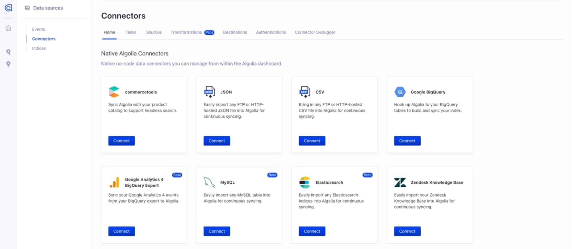This screenshot has width=572, height=249.
Task: Click the Google Analytics 4 bar chart icon
Action: click(114, 182)
